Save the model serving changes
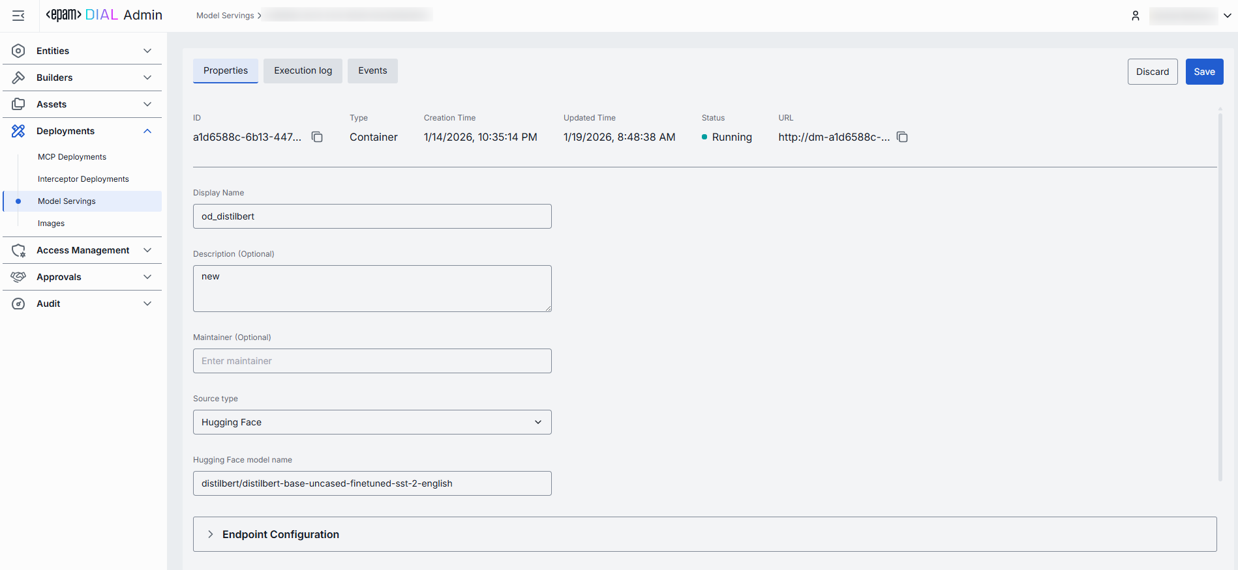Screen dimensions: 1238x570 pos(1204,72)
